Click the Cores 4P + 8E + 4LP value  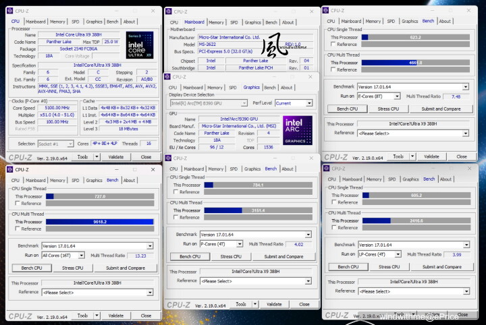point(105,144)
